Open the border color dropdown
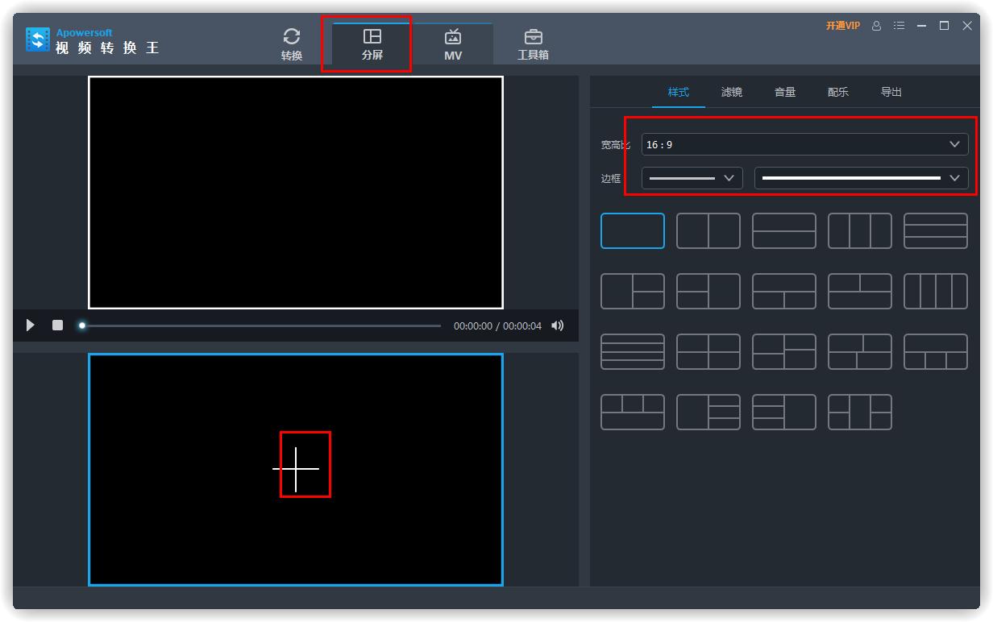The width and height of the screenshot is (993, 622). (861, 178)
